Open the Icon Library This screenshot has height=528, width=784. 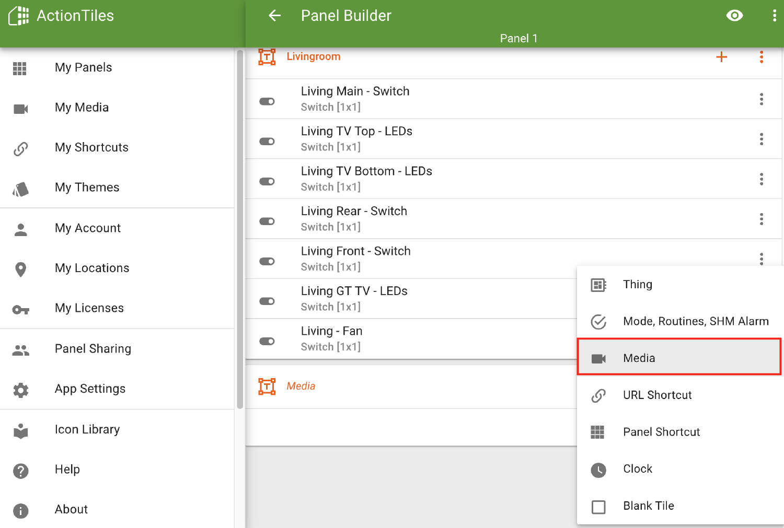pyautogui.click(x=87, y=429)
